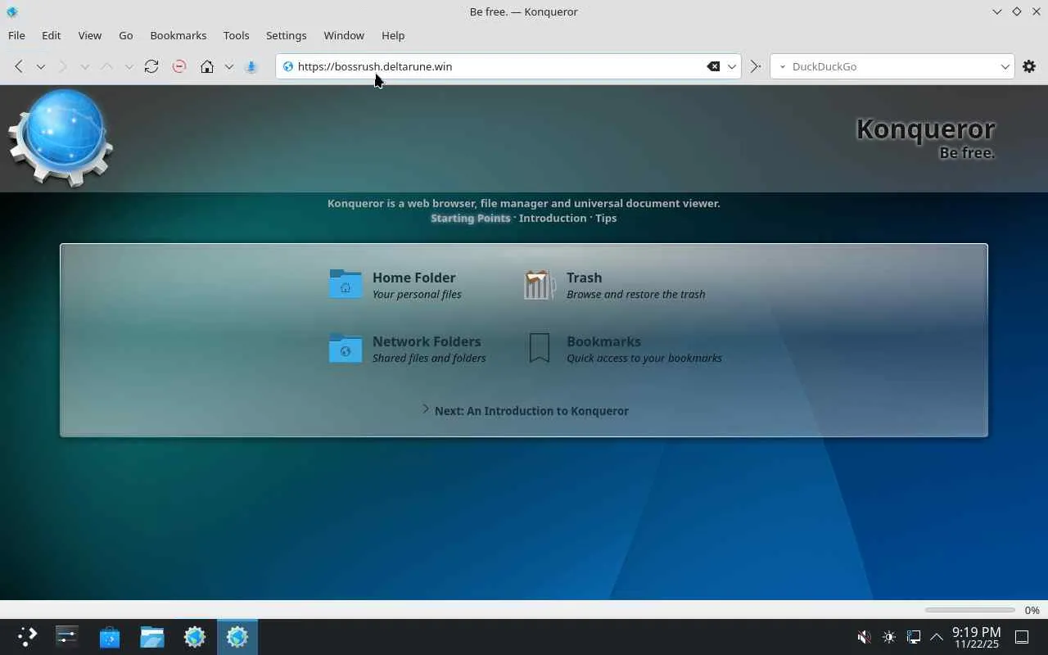Click the Bookmarks ribbon icon
1048x655 pixels.
540,348
